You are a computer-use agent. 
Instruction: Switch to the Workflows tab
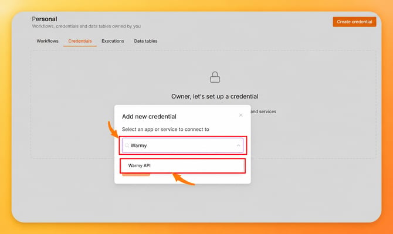(x=48, y=41)
